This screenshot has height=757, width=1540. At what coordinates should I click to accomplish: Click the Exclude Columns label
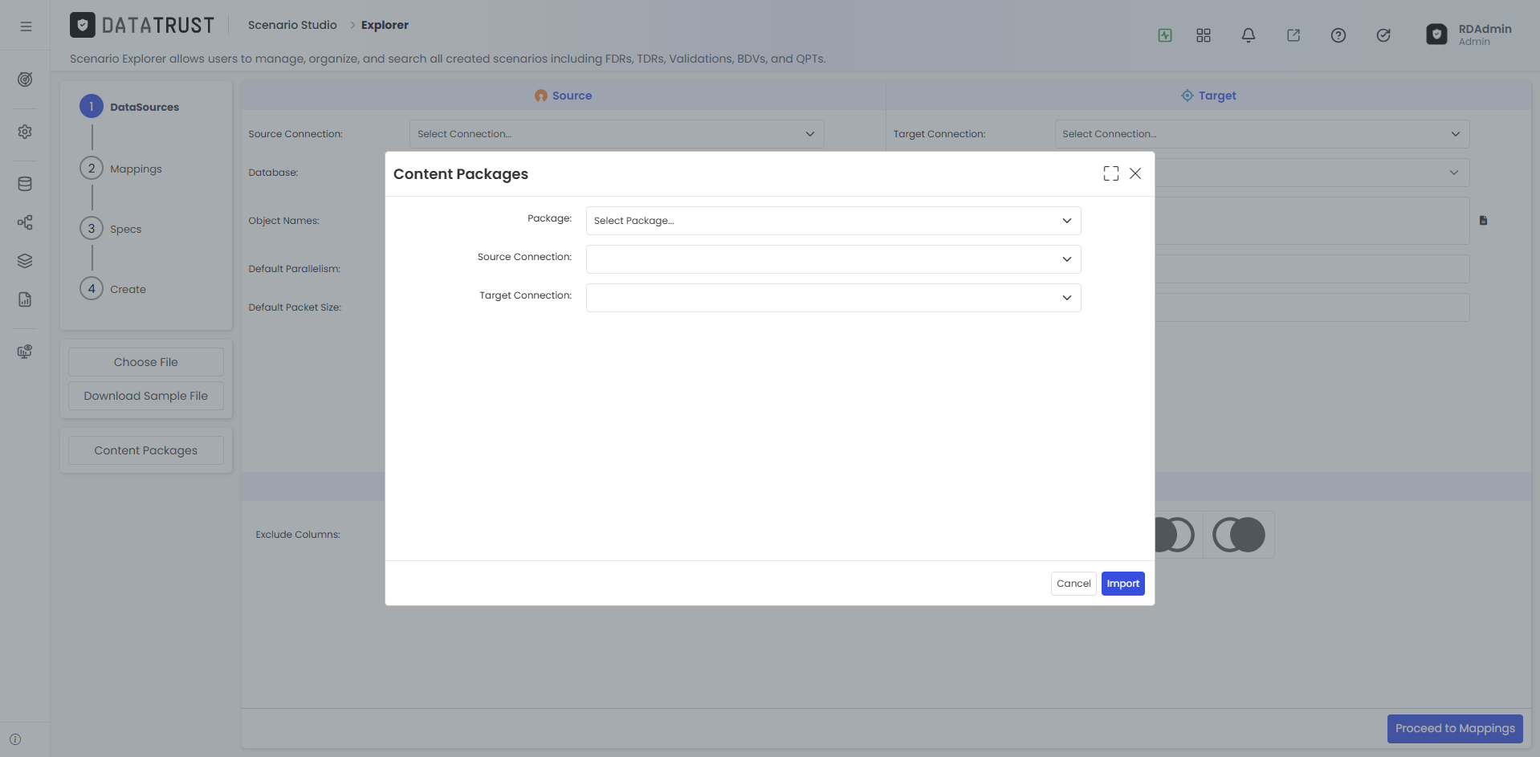(x=298, y=535)
